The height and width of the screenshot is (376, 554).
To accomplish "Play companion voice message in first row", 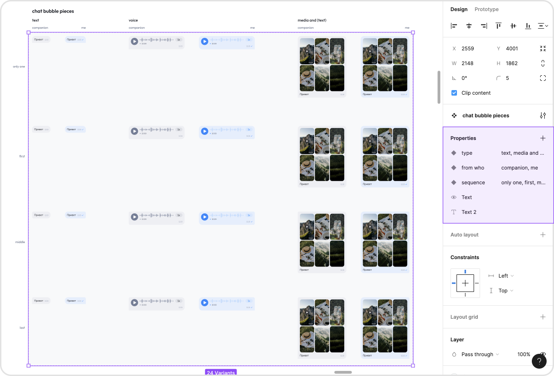I will coord(134,131).
